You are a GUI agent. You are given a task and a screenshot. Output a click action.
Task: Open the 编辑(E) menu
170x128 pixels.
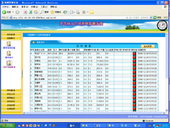coord(15,7)
